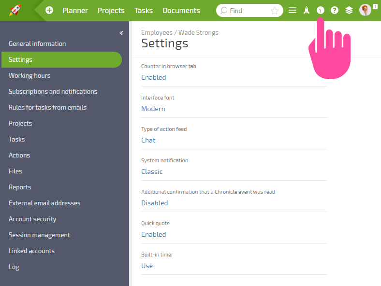
Task: Open the help question mark icon
Action: coord(335,10)
